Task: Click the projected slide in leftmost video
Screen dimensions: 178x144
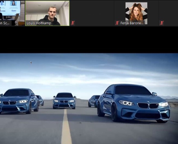Action: point(10,8)
